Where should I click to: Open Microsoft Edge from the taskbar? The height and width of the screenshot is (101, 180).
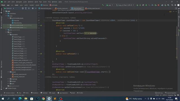20,98
